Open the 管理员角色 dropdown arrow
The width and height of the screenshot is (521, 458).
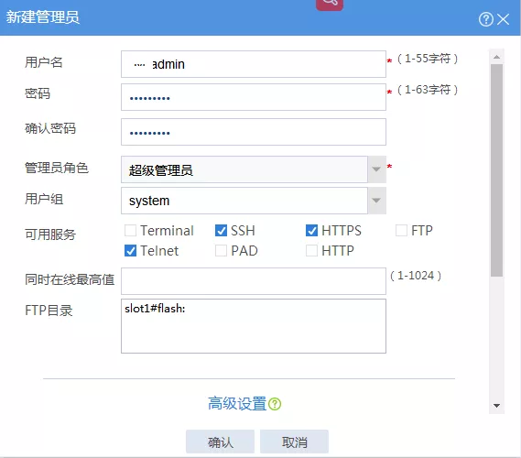376,169
